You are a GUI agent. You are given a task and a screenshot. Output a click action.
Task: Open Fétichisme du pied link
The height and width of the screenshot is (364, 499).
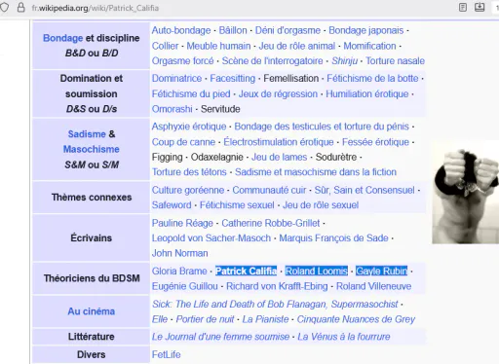pyautogui.click(x=191, y=94)
